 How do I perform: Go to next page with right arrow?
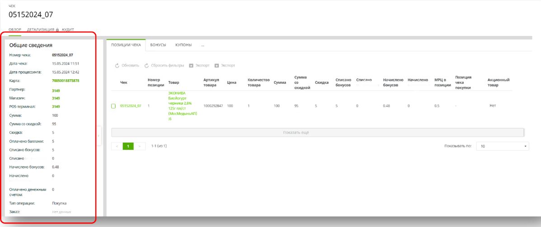[x=140, y=146]
